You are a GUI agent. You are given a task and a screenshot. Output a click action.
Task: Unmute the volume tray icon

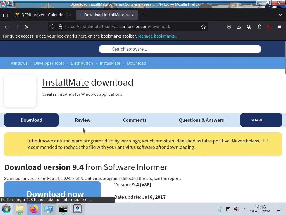pos(236,209)
